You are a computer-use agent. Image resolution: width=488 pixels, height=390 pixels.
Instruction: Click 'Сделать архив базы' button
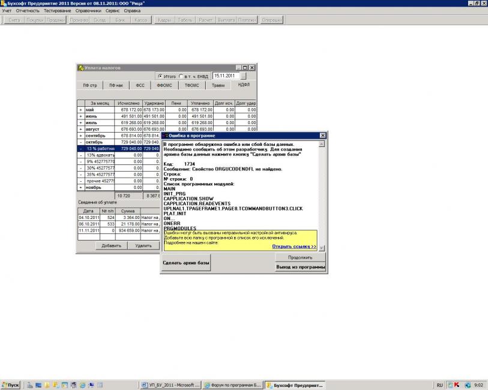click(186, 263)
